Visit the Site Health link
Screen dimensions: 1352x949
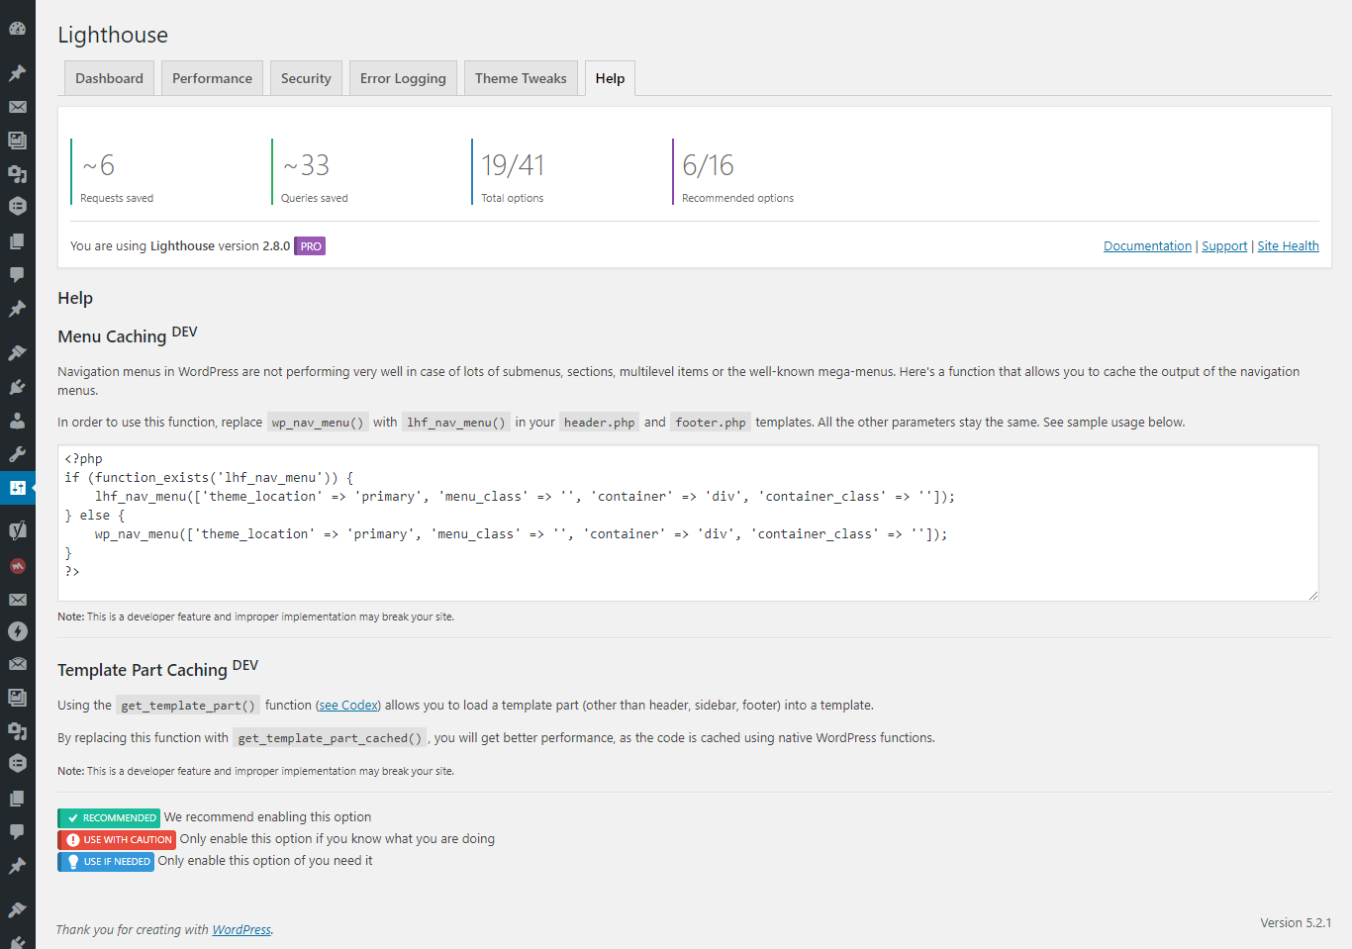pyautogui.click(x=1288, y=246)
